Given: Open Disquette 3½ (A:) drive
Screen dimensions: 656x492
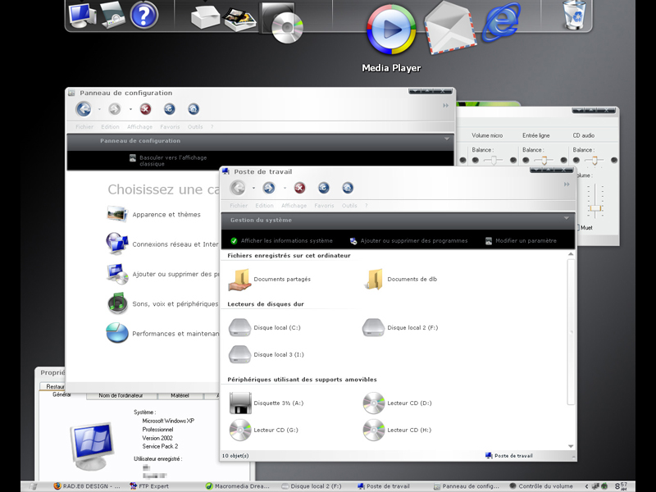Looking at the screenshot, I should click(266, 403).
